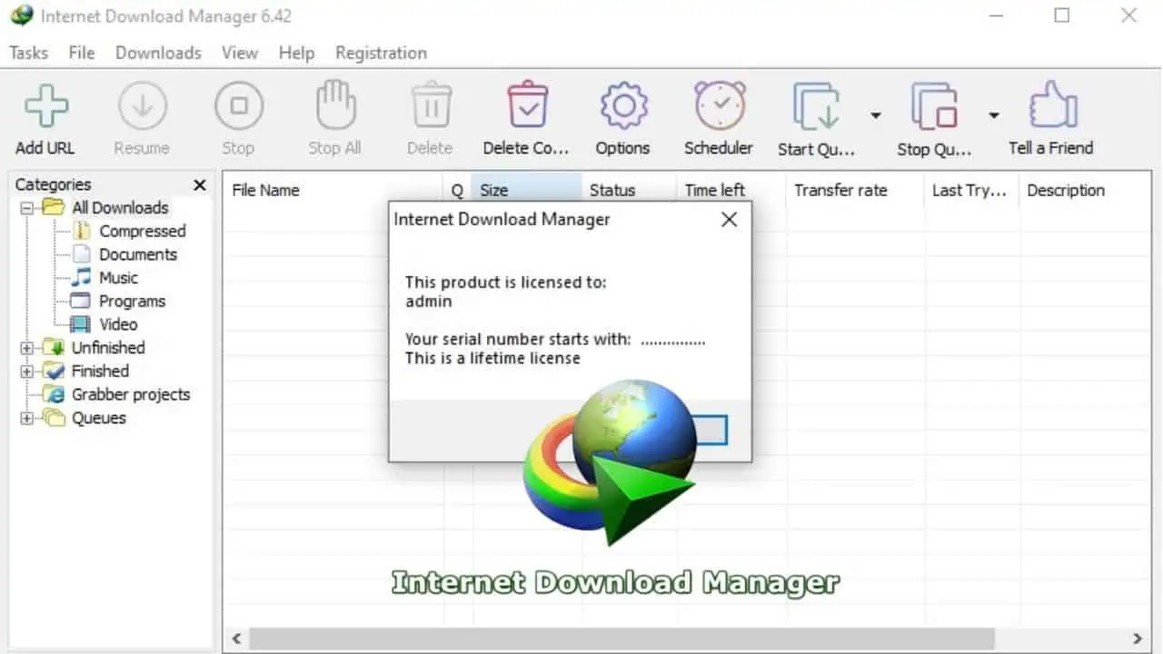Expand the Queues tree node
1163x654 pixels.
26,419
